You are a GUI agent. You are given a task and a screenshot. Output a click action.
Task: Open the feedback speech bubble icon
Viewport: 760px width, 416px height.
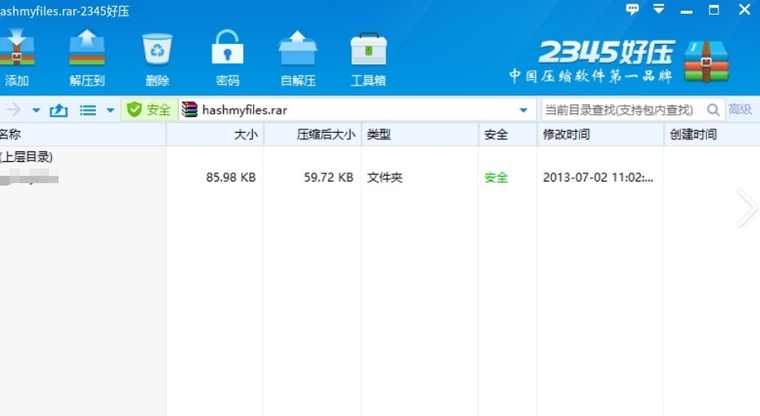coord(632,10)
